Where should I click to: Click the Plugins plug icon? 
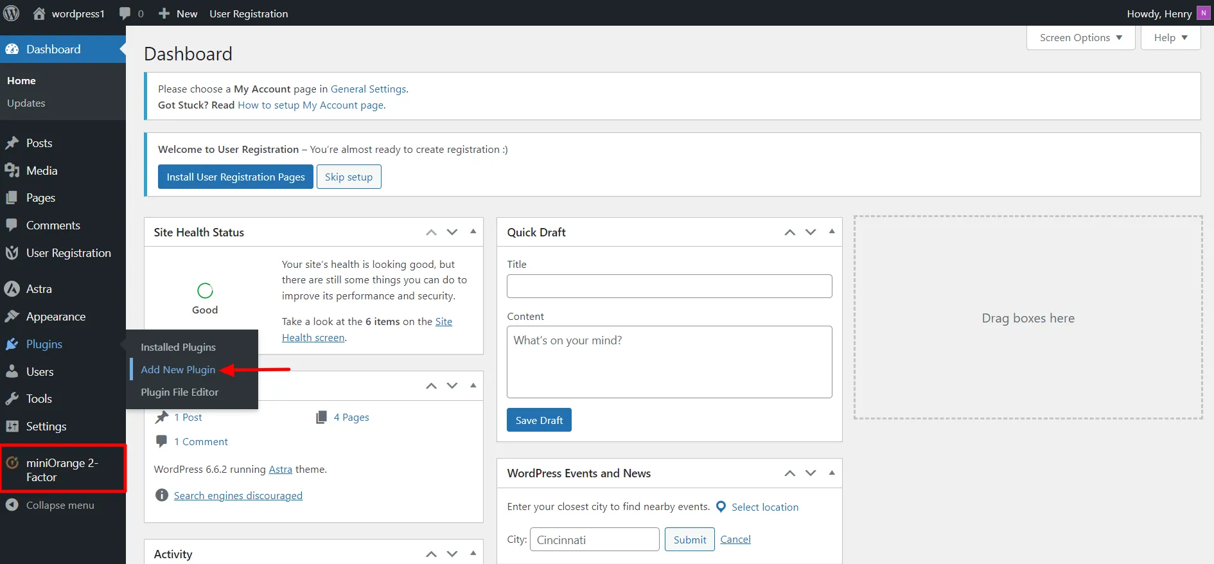[12, 344]
